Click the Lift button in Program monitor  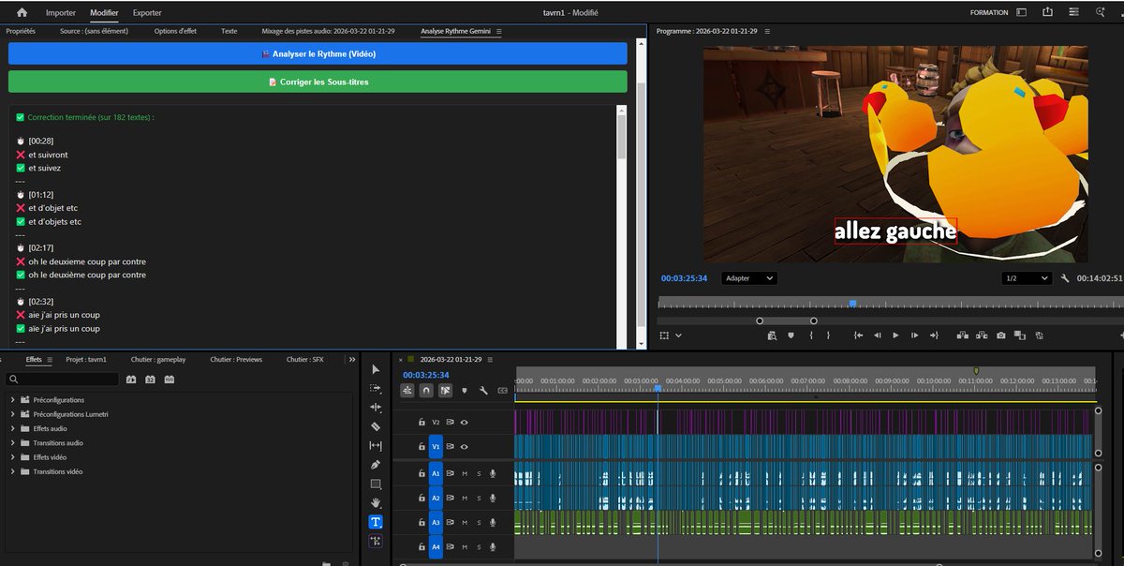point(962,335)
